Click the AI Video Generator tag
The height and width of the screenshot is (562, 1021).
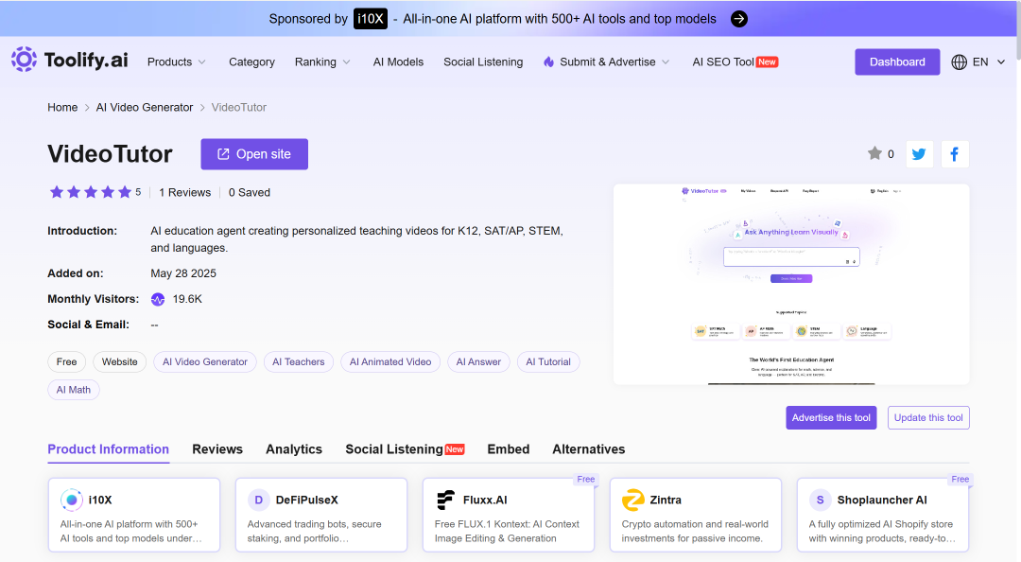tap(205, 361)
